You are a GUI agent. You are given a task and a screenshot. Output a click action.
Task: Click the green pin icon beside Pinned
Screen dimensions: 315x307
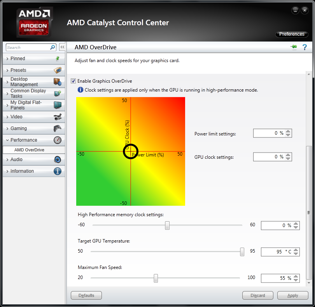[x=58, y=59]
